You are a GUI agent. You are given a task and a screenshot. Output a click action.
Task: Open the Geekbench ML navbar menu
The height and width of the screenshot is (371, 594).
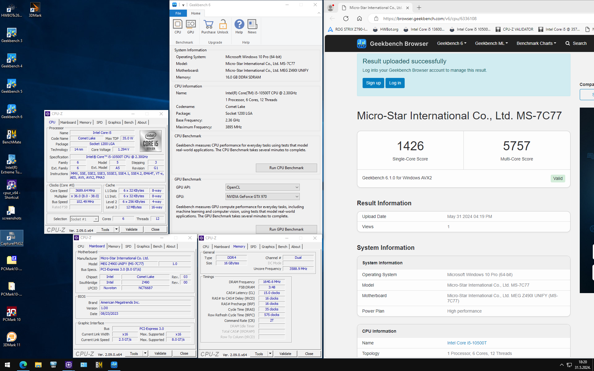click(x=491, y=43)
